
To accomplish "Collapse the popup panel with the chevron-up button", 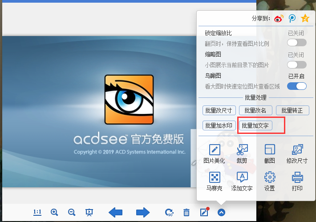I will (221, 213).
